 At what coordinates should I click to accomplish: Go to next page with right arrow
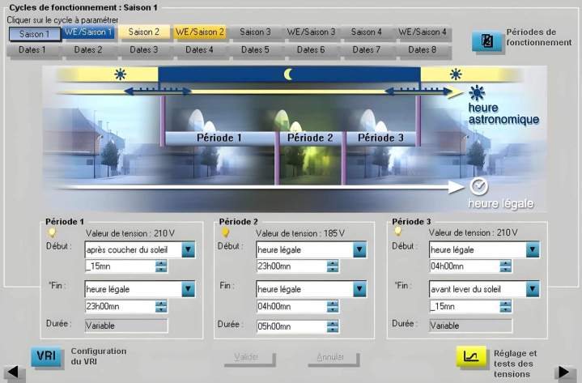(564, 372)
